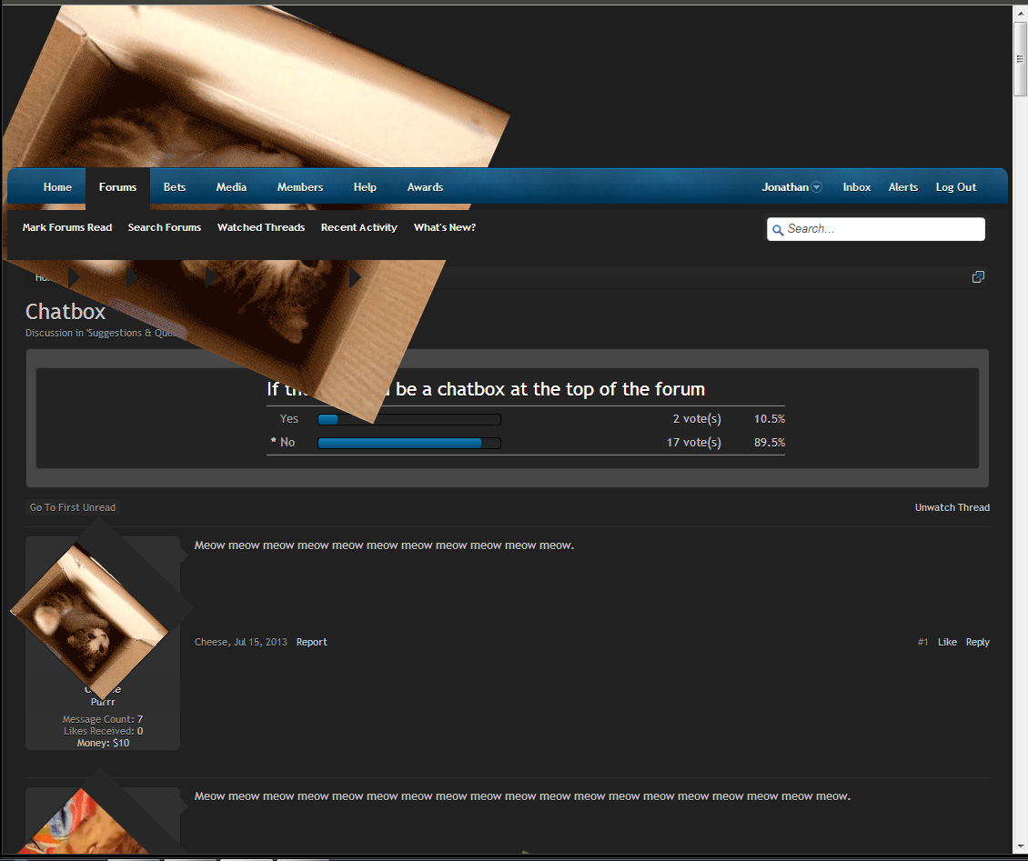Image resolution: width=1028 pixels, height=861 pixels.
Task: Open the Help tab
Action: pyautogui.click(x=365, y=187)
